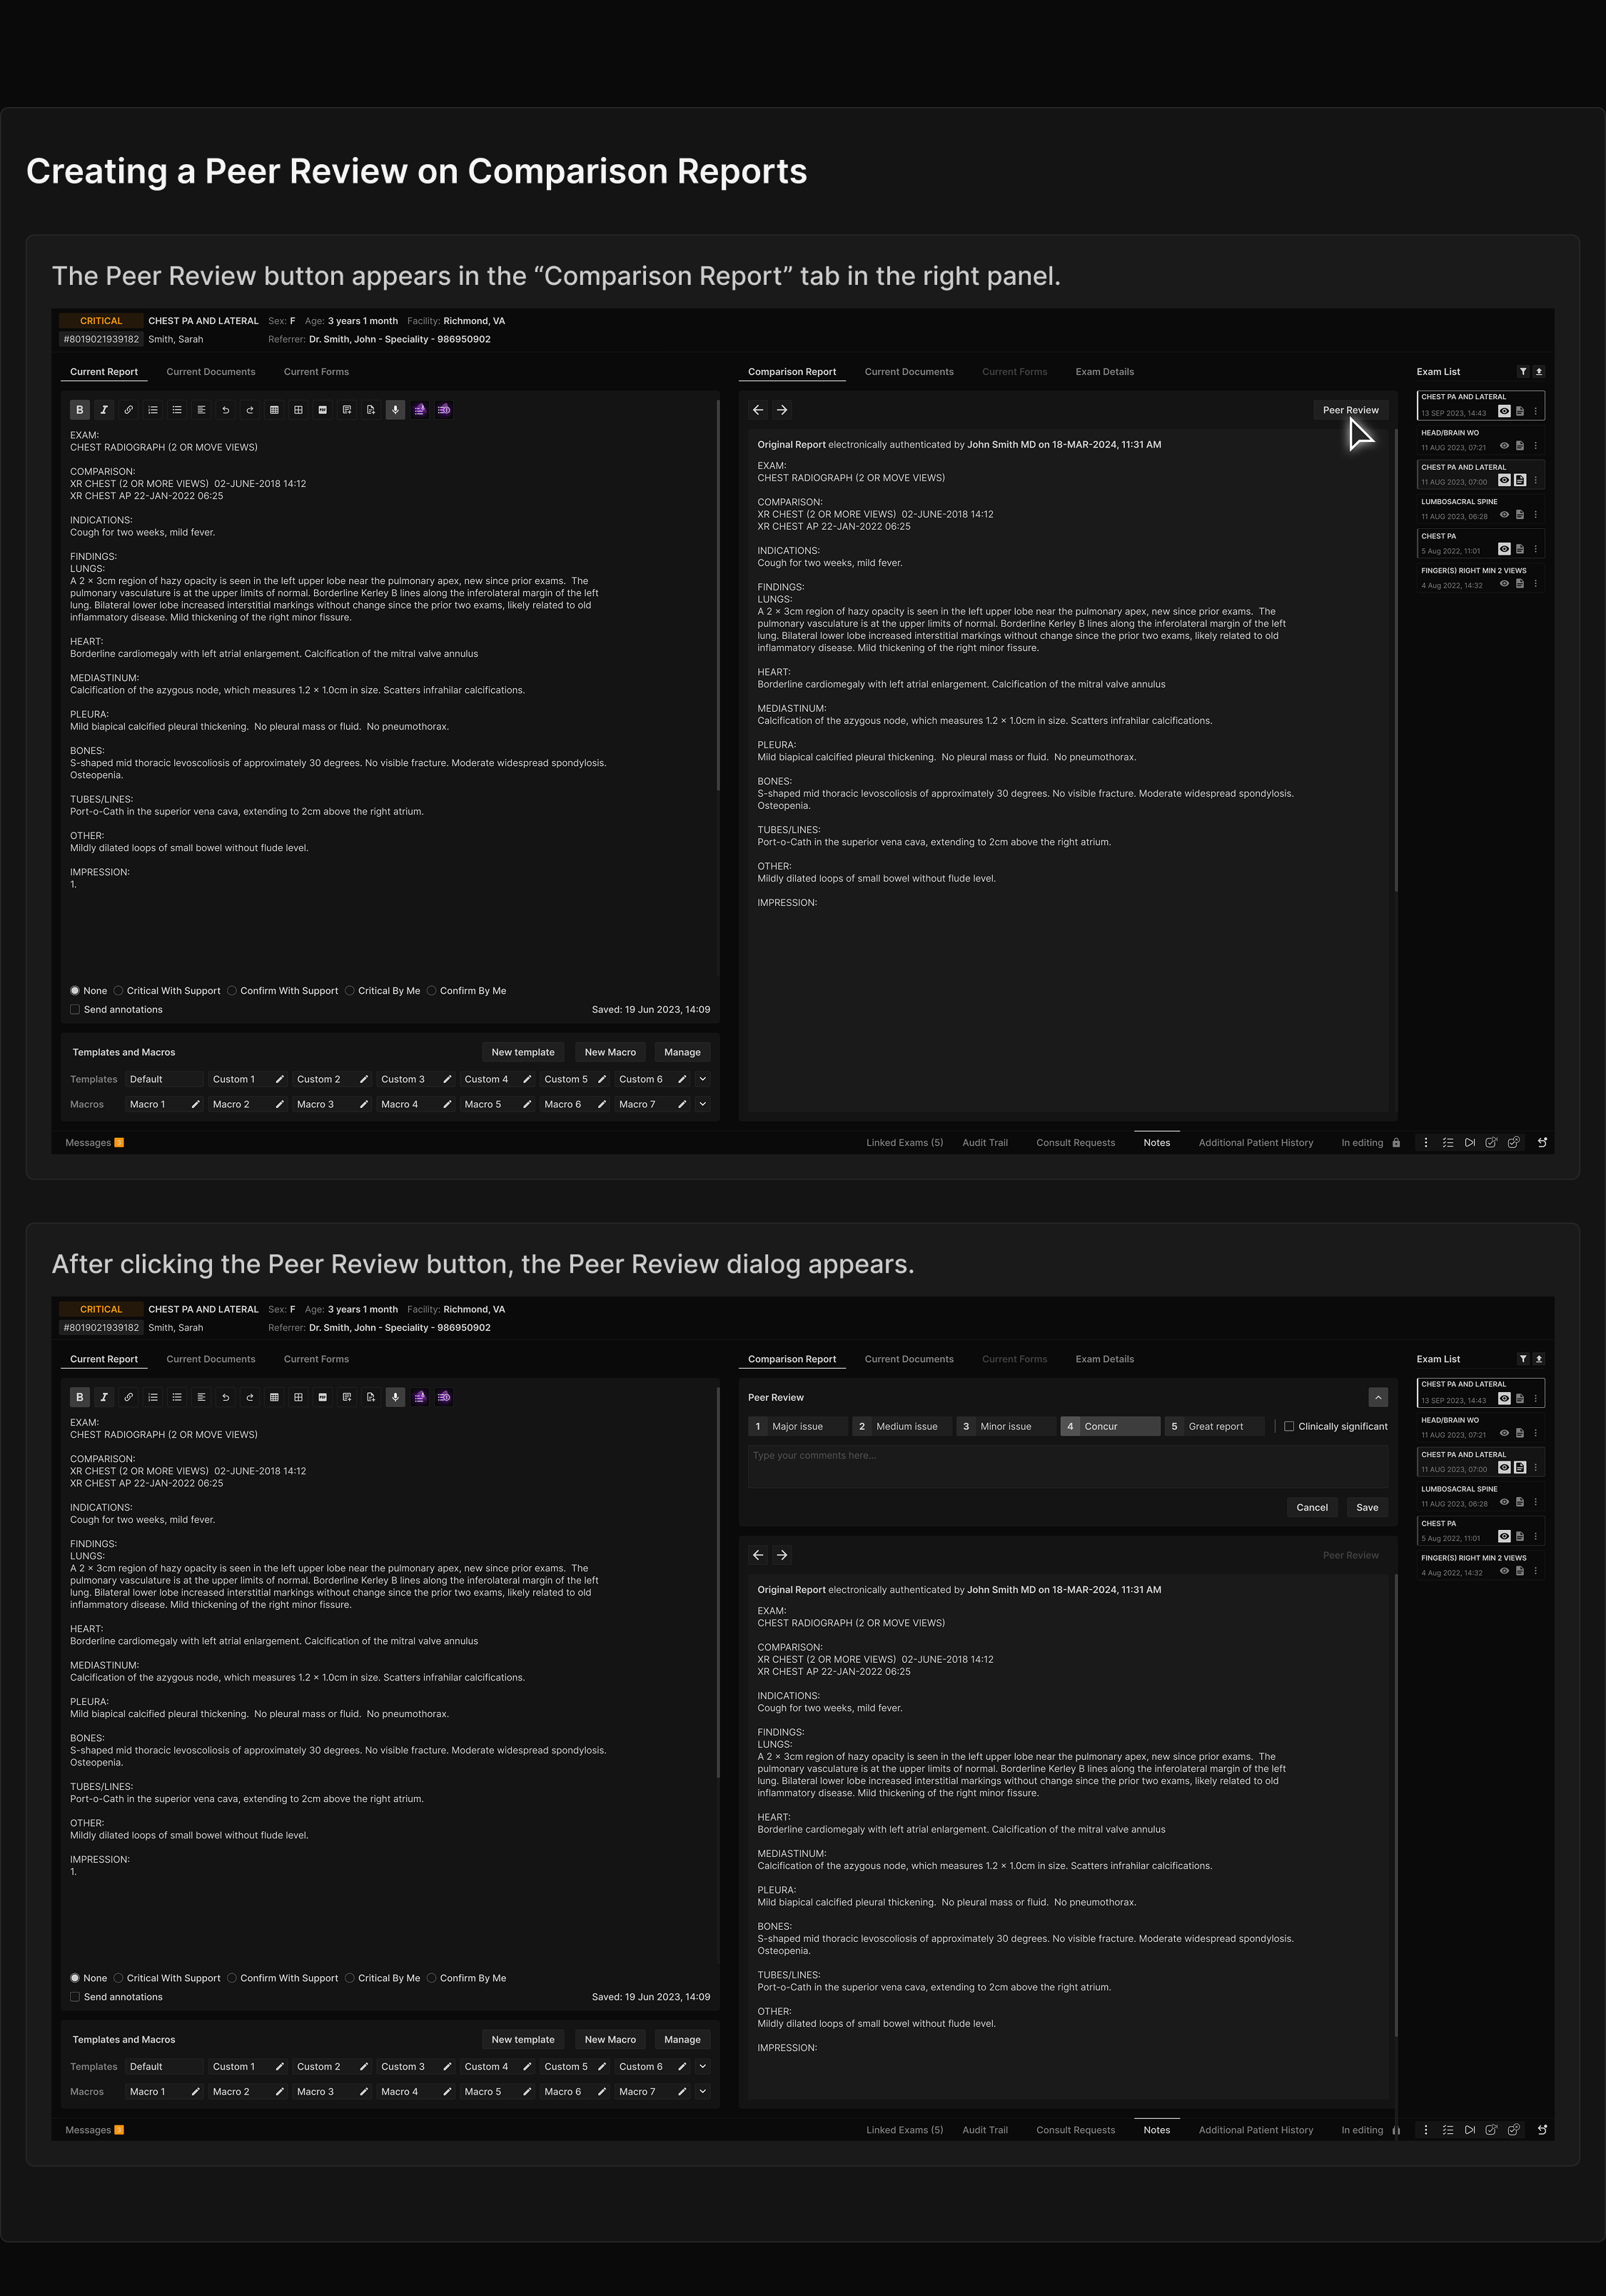Select Confirm With Support radio in the upper mockup
Image resolution: width=1606 pixels, height=2296 pixels.
tap(232, 991)
